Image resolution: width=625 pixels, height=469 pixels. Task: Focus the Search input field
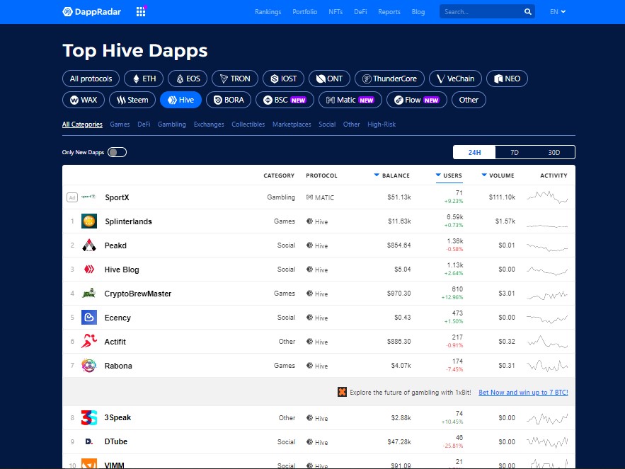click(x=481, y=12)
